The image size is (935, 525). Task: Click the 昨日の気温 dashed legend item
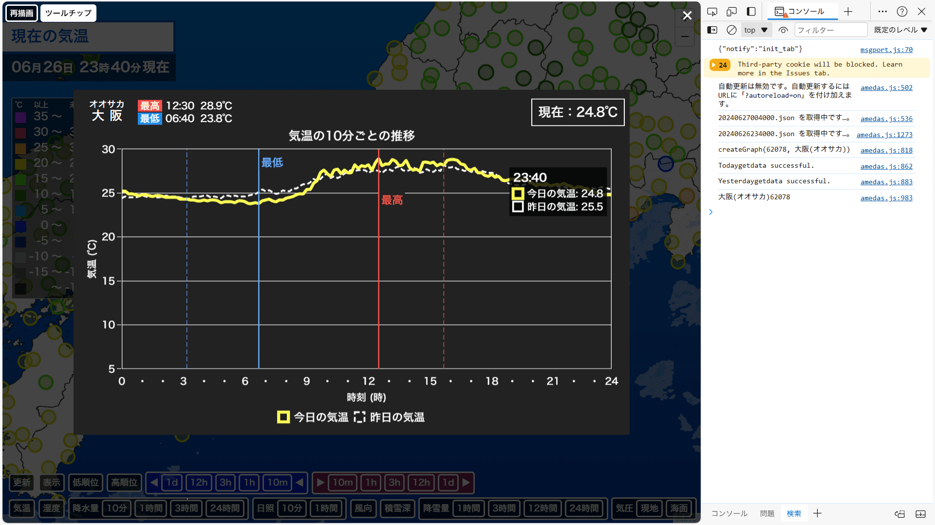(390, 417)
